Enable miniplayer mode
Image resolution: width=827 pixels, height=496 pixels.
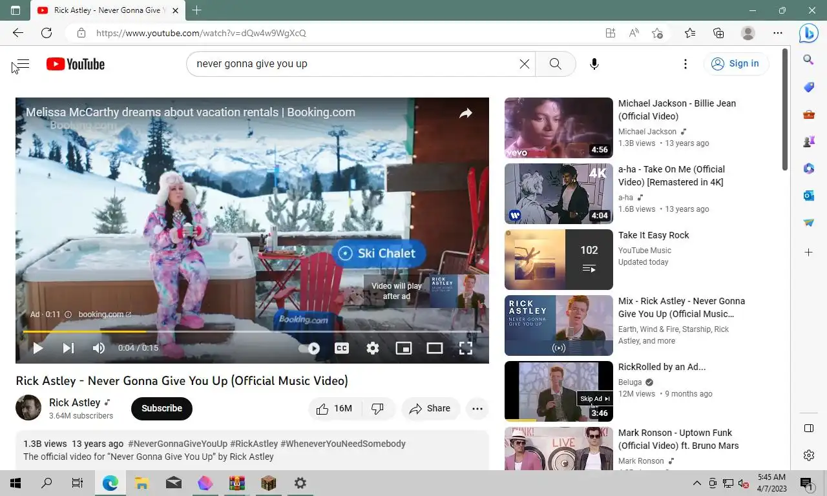[404, 348]
